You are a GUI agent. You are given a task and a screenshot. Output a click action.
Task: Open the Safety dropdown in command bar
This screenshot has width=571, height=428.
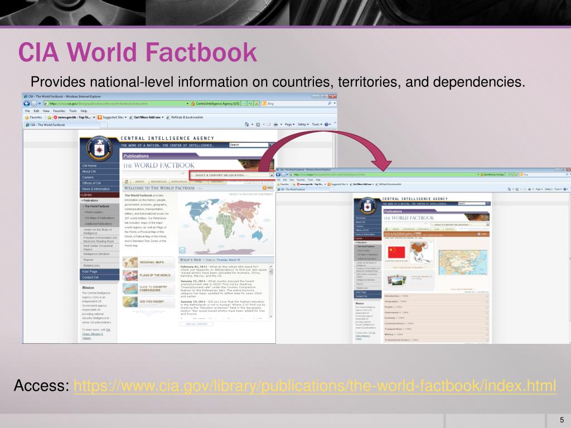(x=303, y=124)
